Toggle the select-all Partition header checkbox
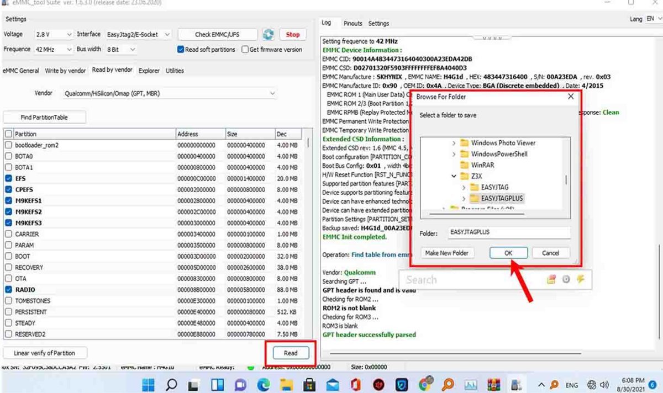Viewport: 663px width, 393px height. [x=8, y=134]
